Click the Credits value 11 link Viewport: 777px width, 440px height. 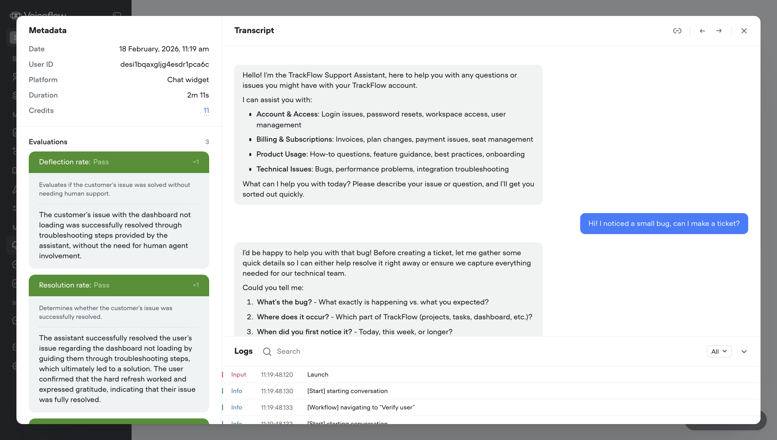pos(206,111)
